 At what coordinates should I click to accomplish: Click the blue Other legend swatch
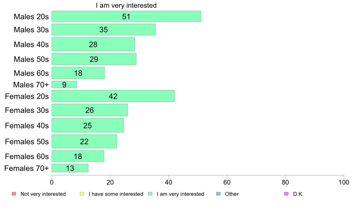[x=218, y=194]
